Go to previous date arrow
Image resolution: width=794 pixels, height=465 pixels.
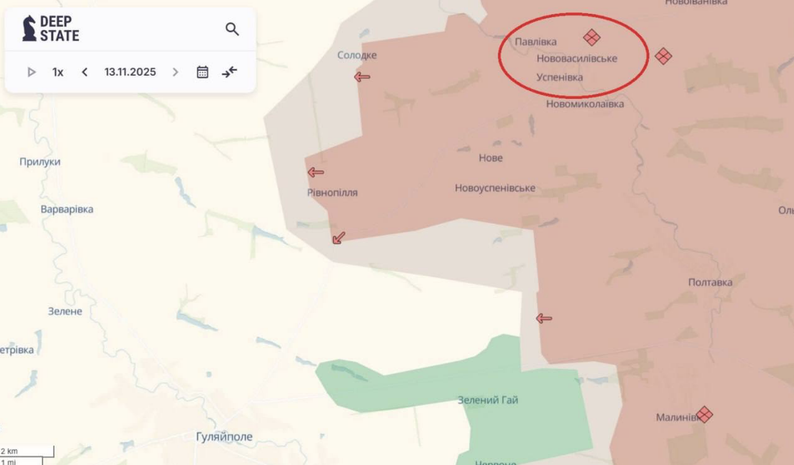(x=84, y=72)
